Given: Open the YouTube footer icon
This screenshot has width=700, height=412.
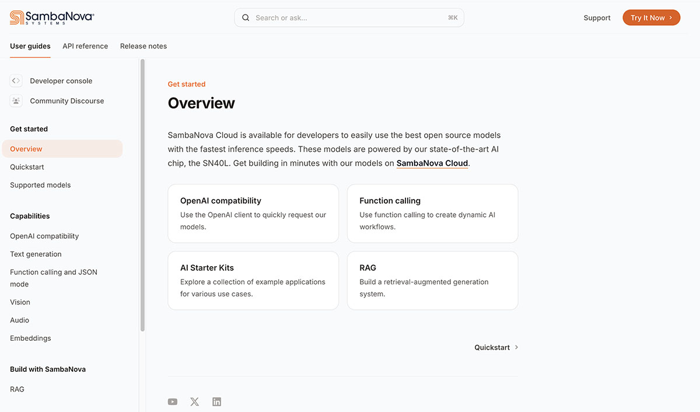Looking at the screenshot, I should pyautogui.click(x=173, y=401).
